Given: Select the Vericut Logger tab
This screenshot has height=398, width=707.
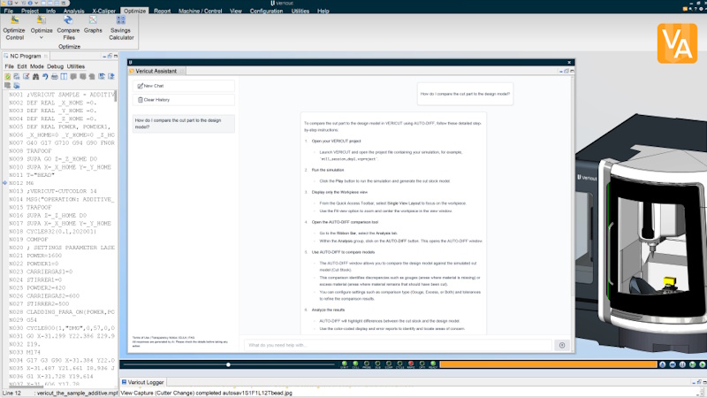Looking at the screenshot, I should point(142,382).
